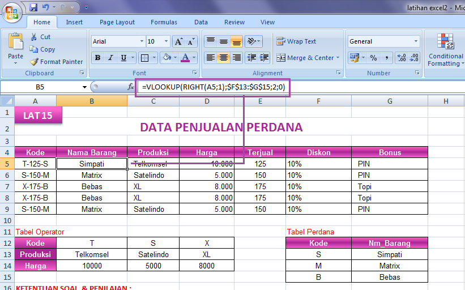Click the Select All corner triangle

tap(7, 101)
